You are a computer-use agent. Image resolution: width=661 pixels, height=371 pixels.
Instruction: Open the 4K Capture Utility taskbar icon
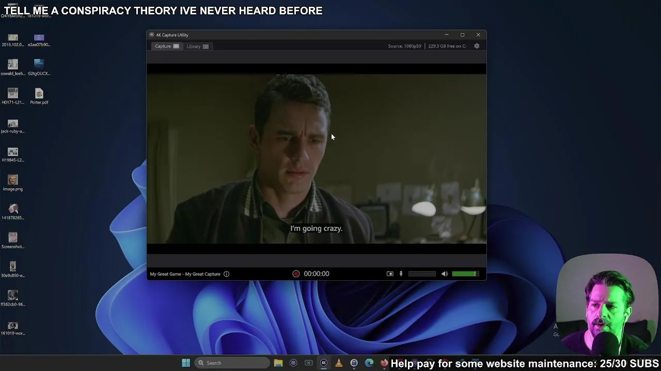[x=324, y=363]
